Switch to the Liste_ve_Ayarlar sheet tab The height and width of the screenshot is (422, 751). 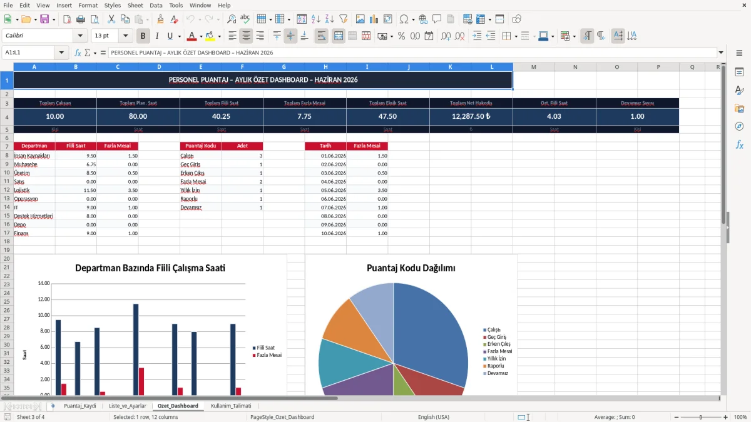pyautogui.click(x=128, y=406)
